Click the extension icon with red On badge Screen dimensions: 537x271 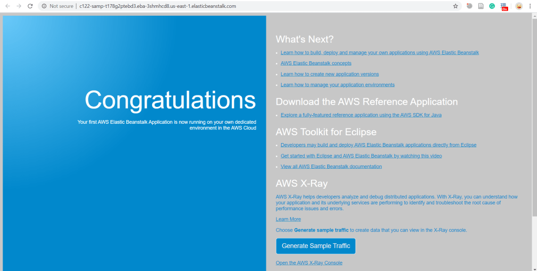tap(504, 6)
